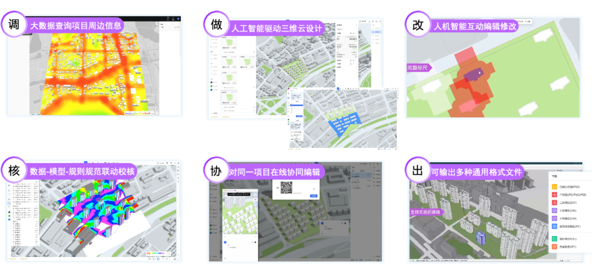The height and width of the screenshot is (275, 592).
Task: Click the top tool icon in the small collaboration window
Action: click(255, 195)
